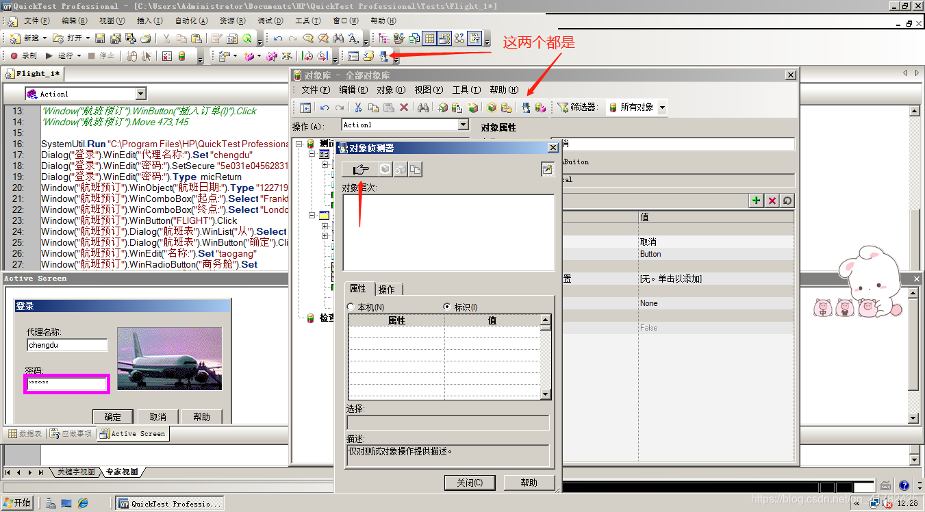This screenshot has height=512, width=925.
Task: Click the 关闭(C) button in Object Spy
Action: [470, 483]
